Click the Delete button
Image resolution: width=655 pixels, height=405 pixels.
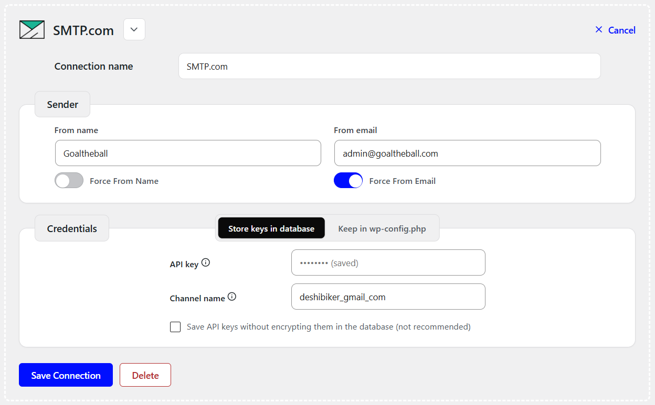tap(145, 375)
